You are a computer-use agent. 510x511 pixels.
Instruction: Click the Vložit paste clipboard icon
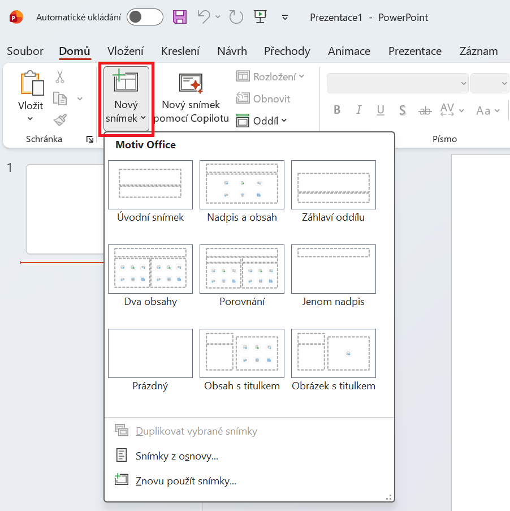click(x=32, y=83)
